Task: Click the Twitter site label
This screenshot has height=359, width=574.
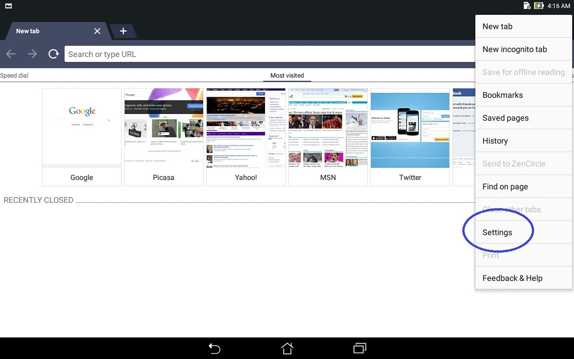Action: tap(410, 177)
